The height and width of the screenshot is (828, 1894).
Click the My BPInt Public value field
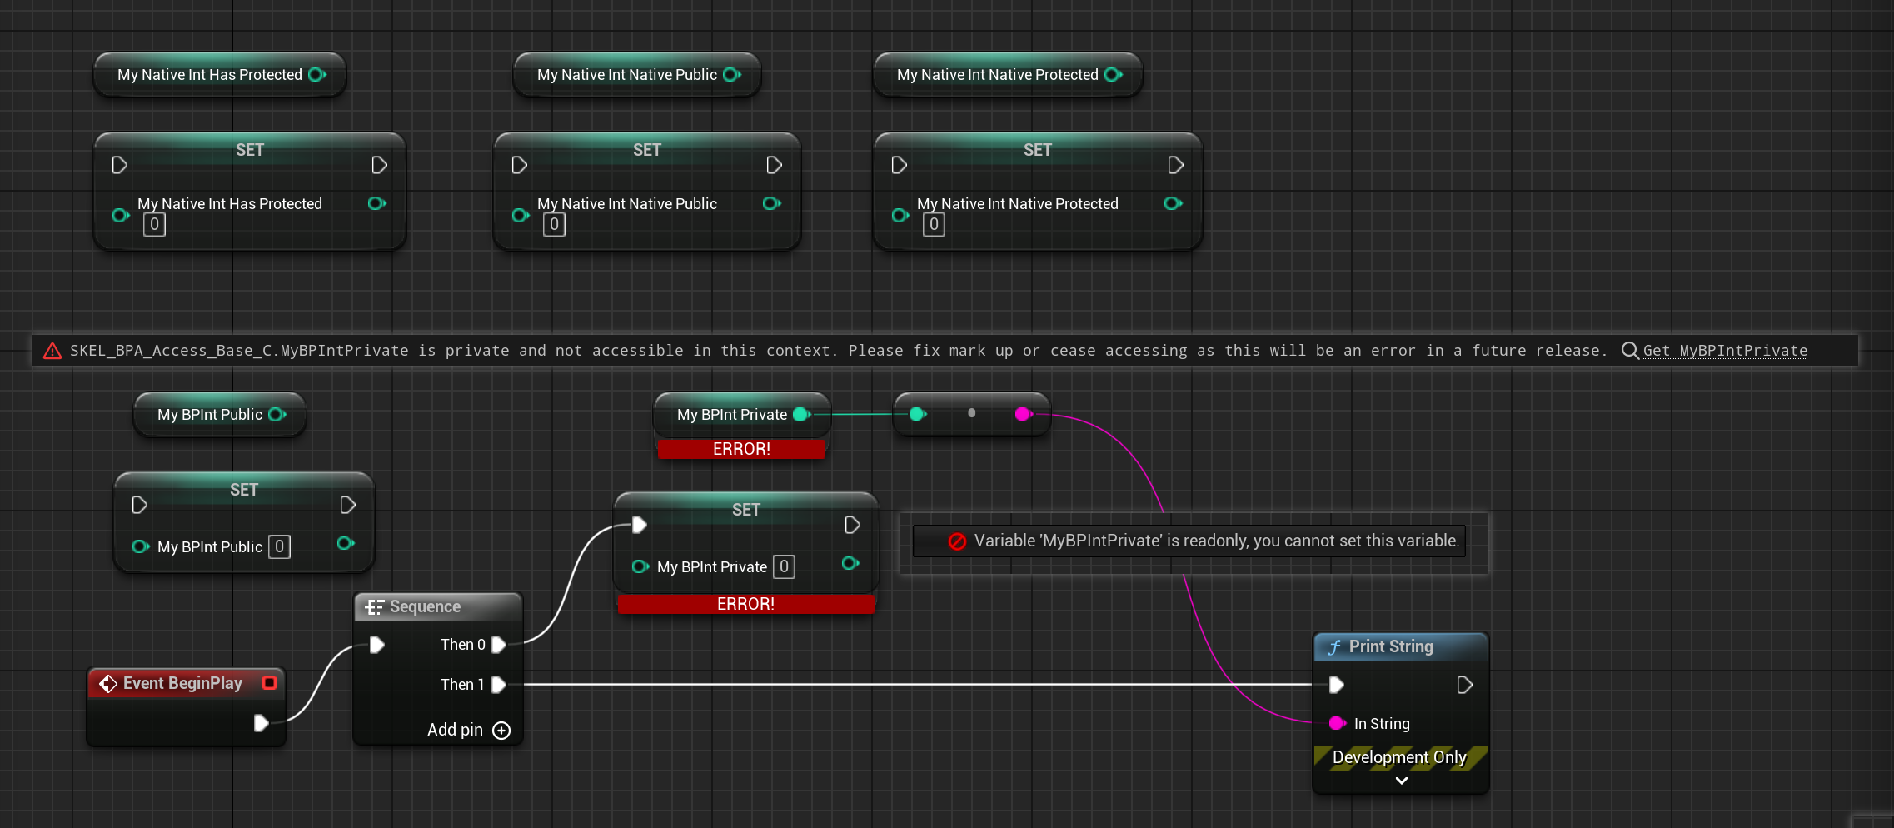coord(279,547)
